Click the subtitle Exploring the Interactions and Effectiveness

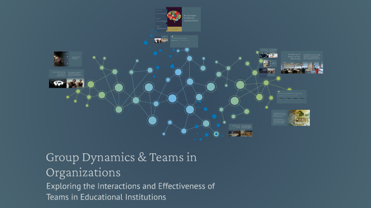pos(130,191)
